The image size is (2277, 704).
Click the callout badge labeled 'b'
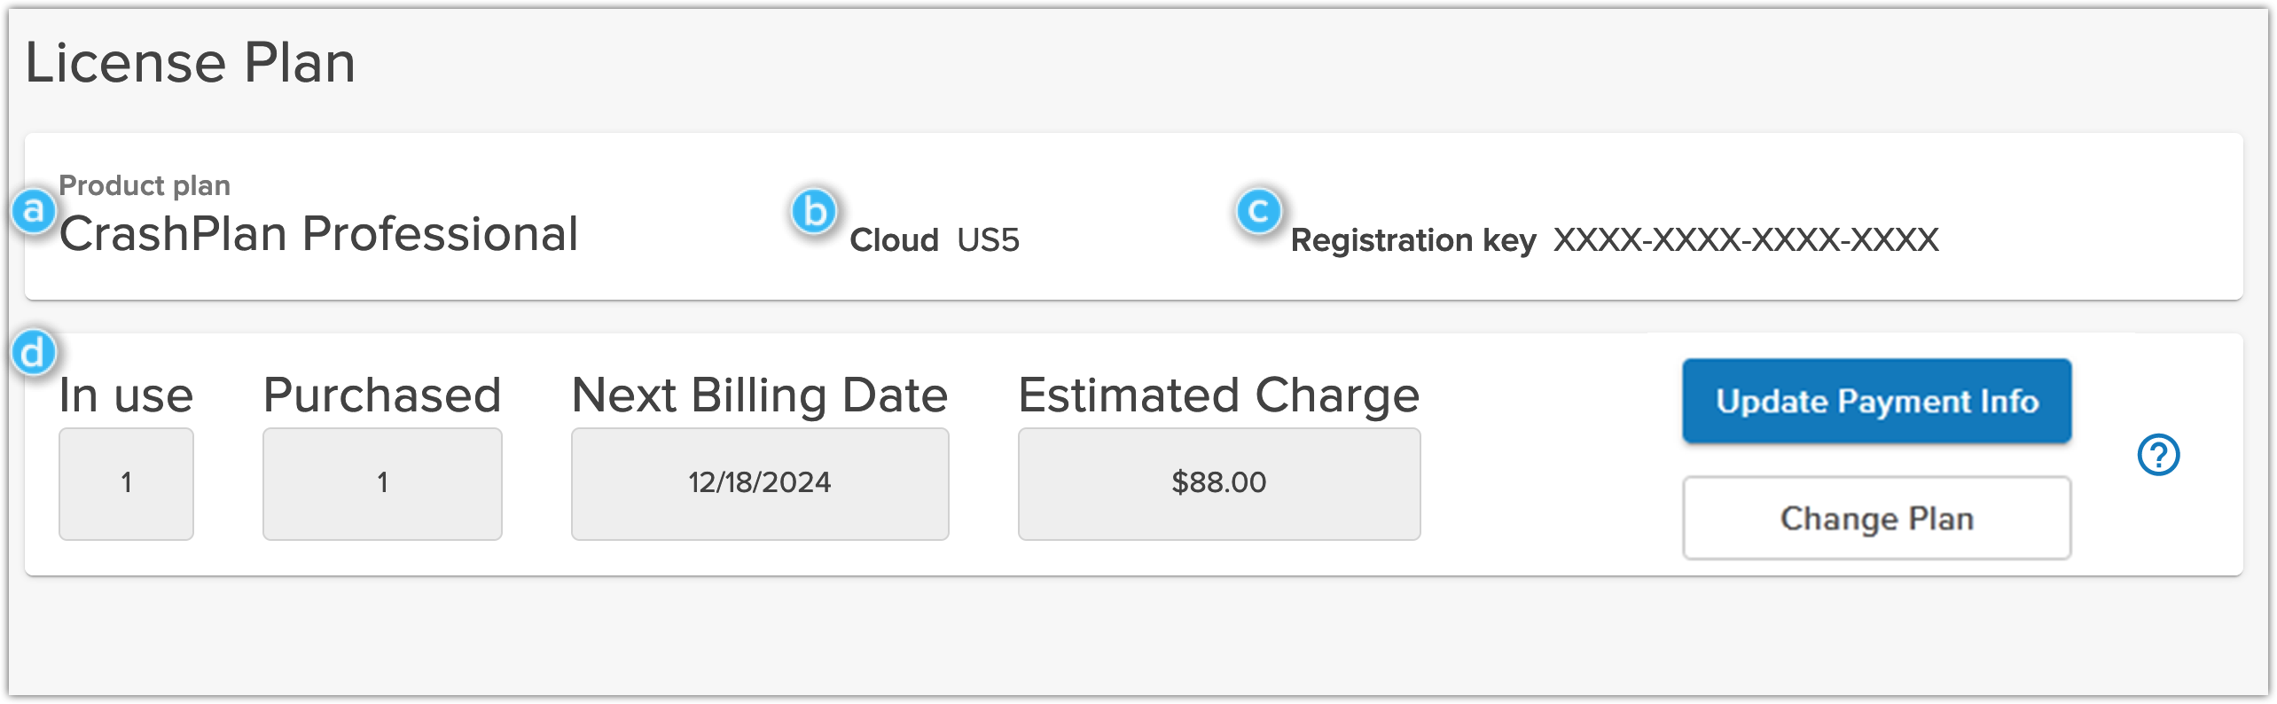point(814,211)
